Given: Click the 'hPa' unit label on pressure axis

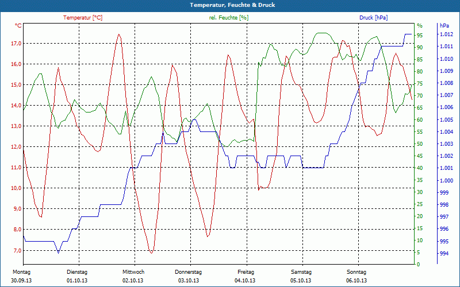Looking at the screenshot, I should [444, 26].
